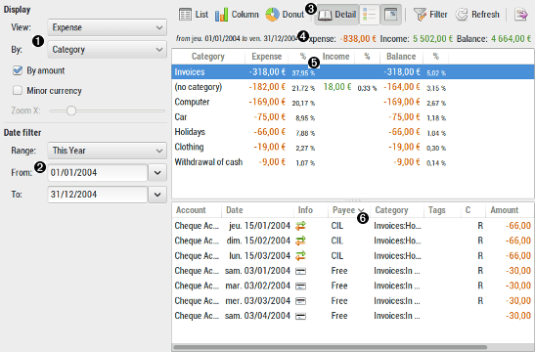Select the Car category row
This screenshot has width=535, height=352.
point(353,117)
